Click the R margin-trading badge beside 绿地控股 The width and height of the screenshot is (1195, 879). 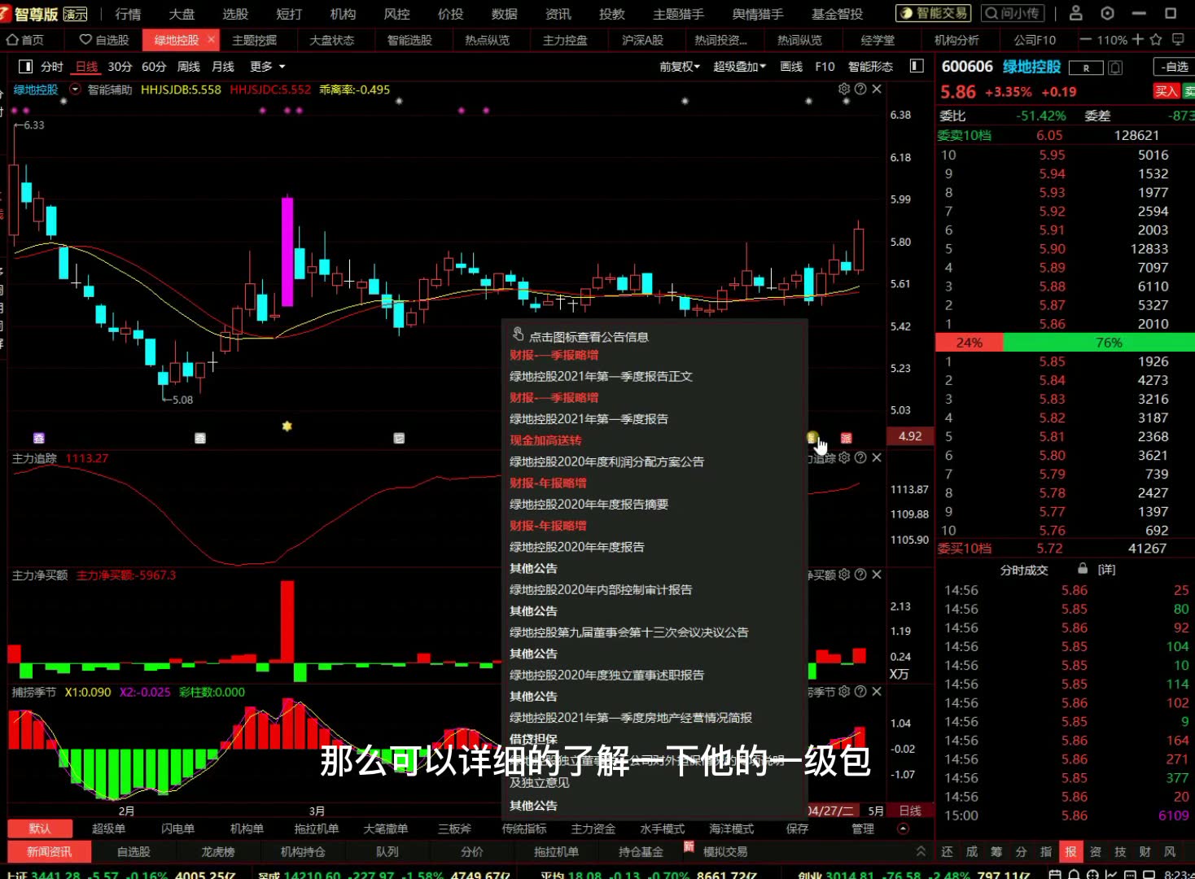click(x=1086, y=68)
